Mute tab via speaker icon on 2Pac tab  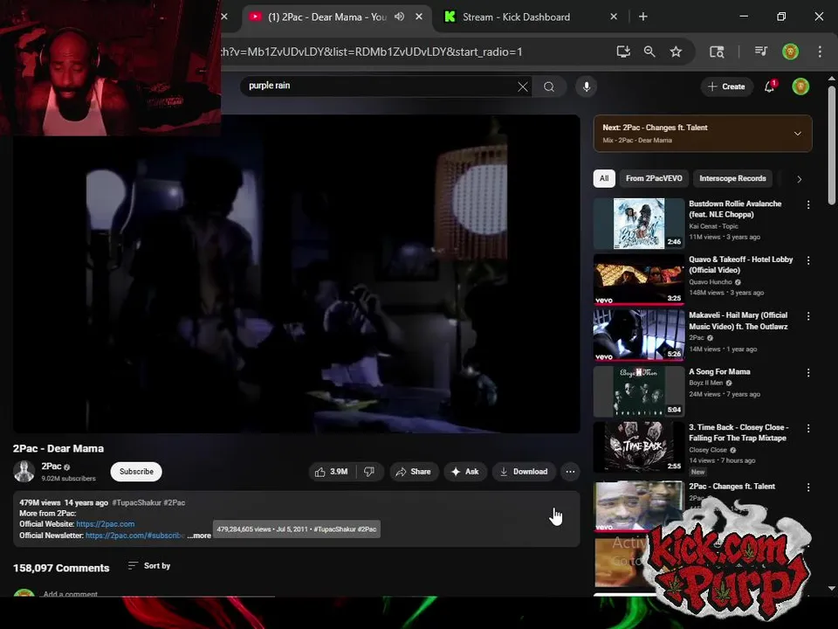tap(399, 17)
